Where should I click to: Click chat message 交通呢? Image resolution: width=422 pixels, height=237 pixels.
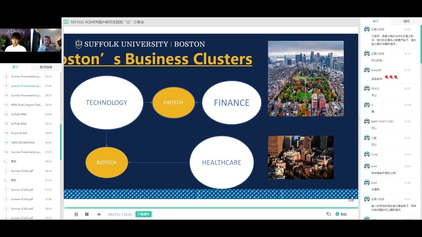pyautogui.click(x=375, y=190)
